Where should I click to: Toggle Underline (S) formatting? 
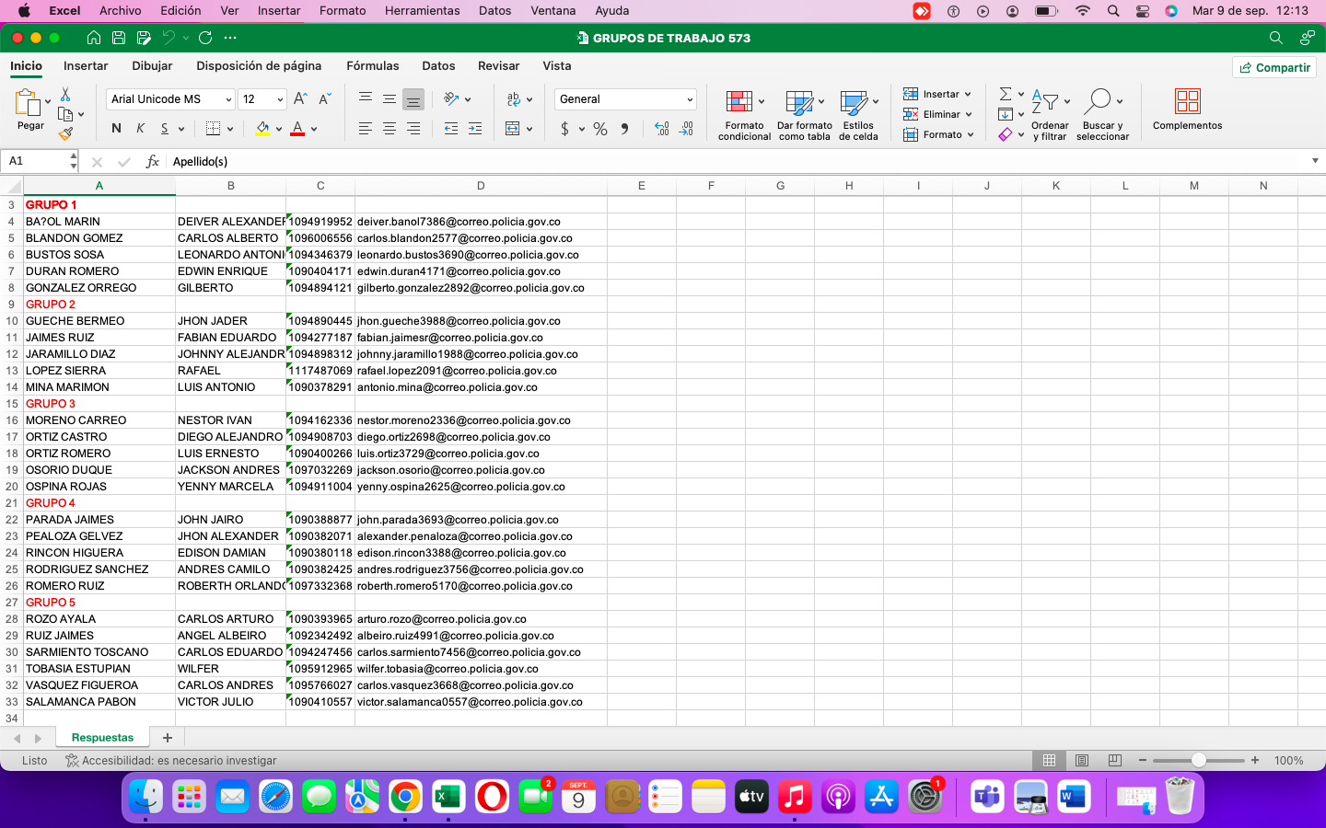[164, 129]
